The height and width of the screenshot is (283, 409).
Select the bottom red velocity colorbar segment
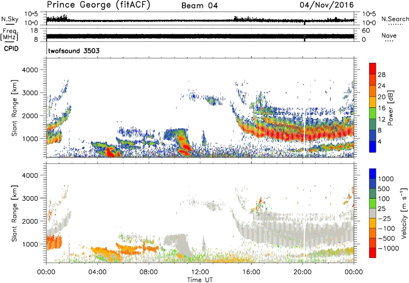373,253
